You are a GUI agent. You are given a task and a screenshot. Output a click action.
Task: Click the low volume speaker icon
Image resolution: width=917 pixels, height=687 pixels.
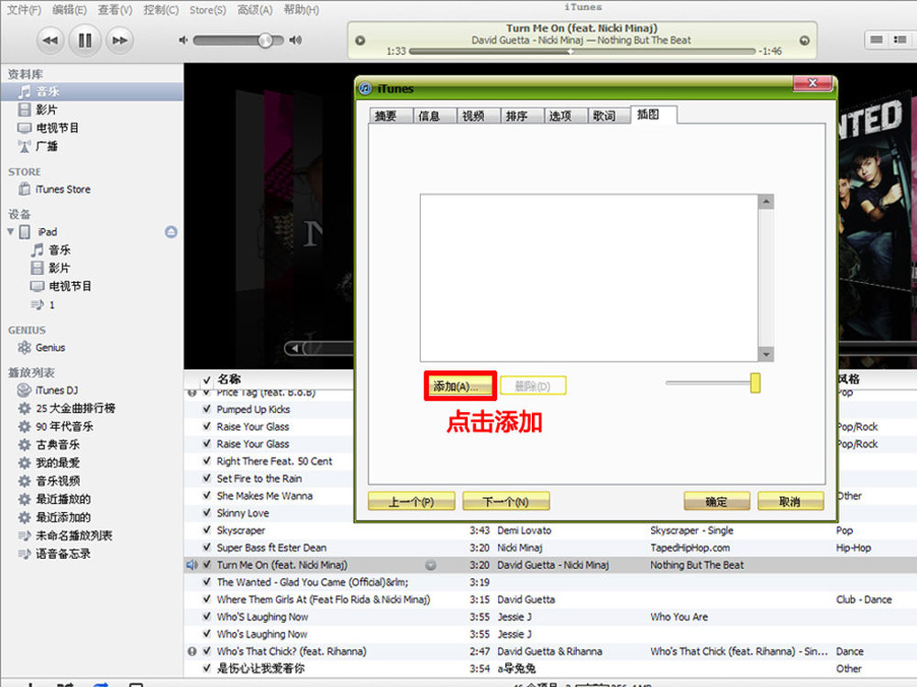point(183,39)
